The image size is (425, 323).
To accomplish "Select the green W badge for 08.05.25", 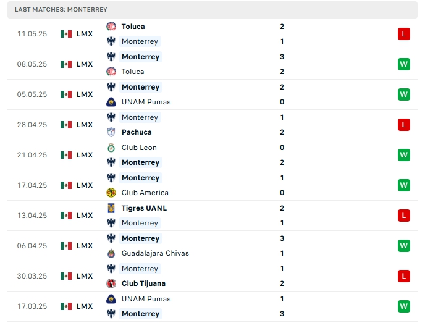I will click(x=404, y=64).
